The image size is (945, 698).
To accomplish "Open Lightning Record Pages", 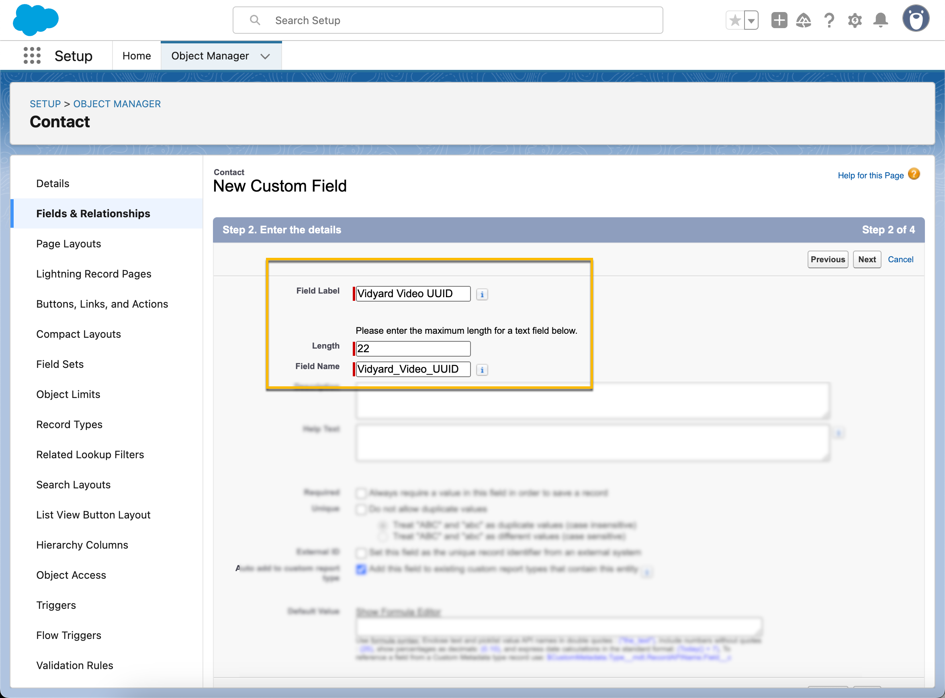I will pyautogui.click(x=106, y=274).
